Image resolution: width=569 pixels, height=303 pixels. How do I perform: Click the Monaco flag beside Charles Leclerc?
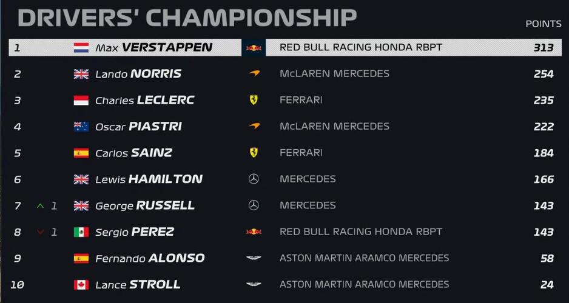[81, 100]
